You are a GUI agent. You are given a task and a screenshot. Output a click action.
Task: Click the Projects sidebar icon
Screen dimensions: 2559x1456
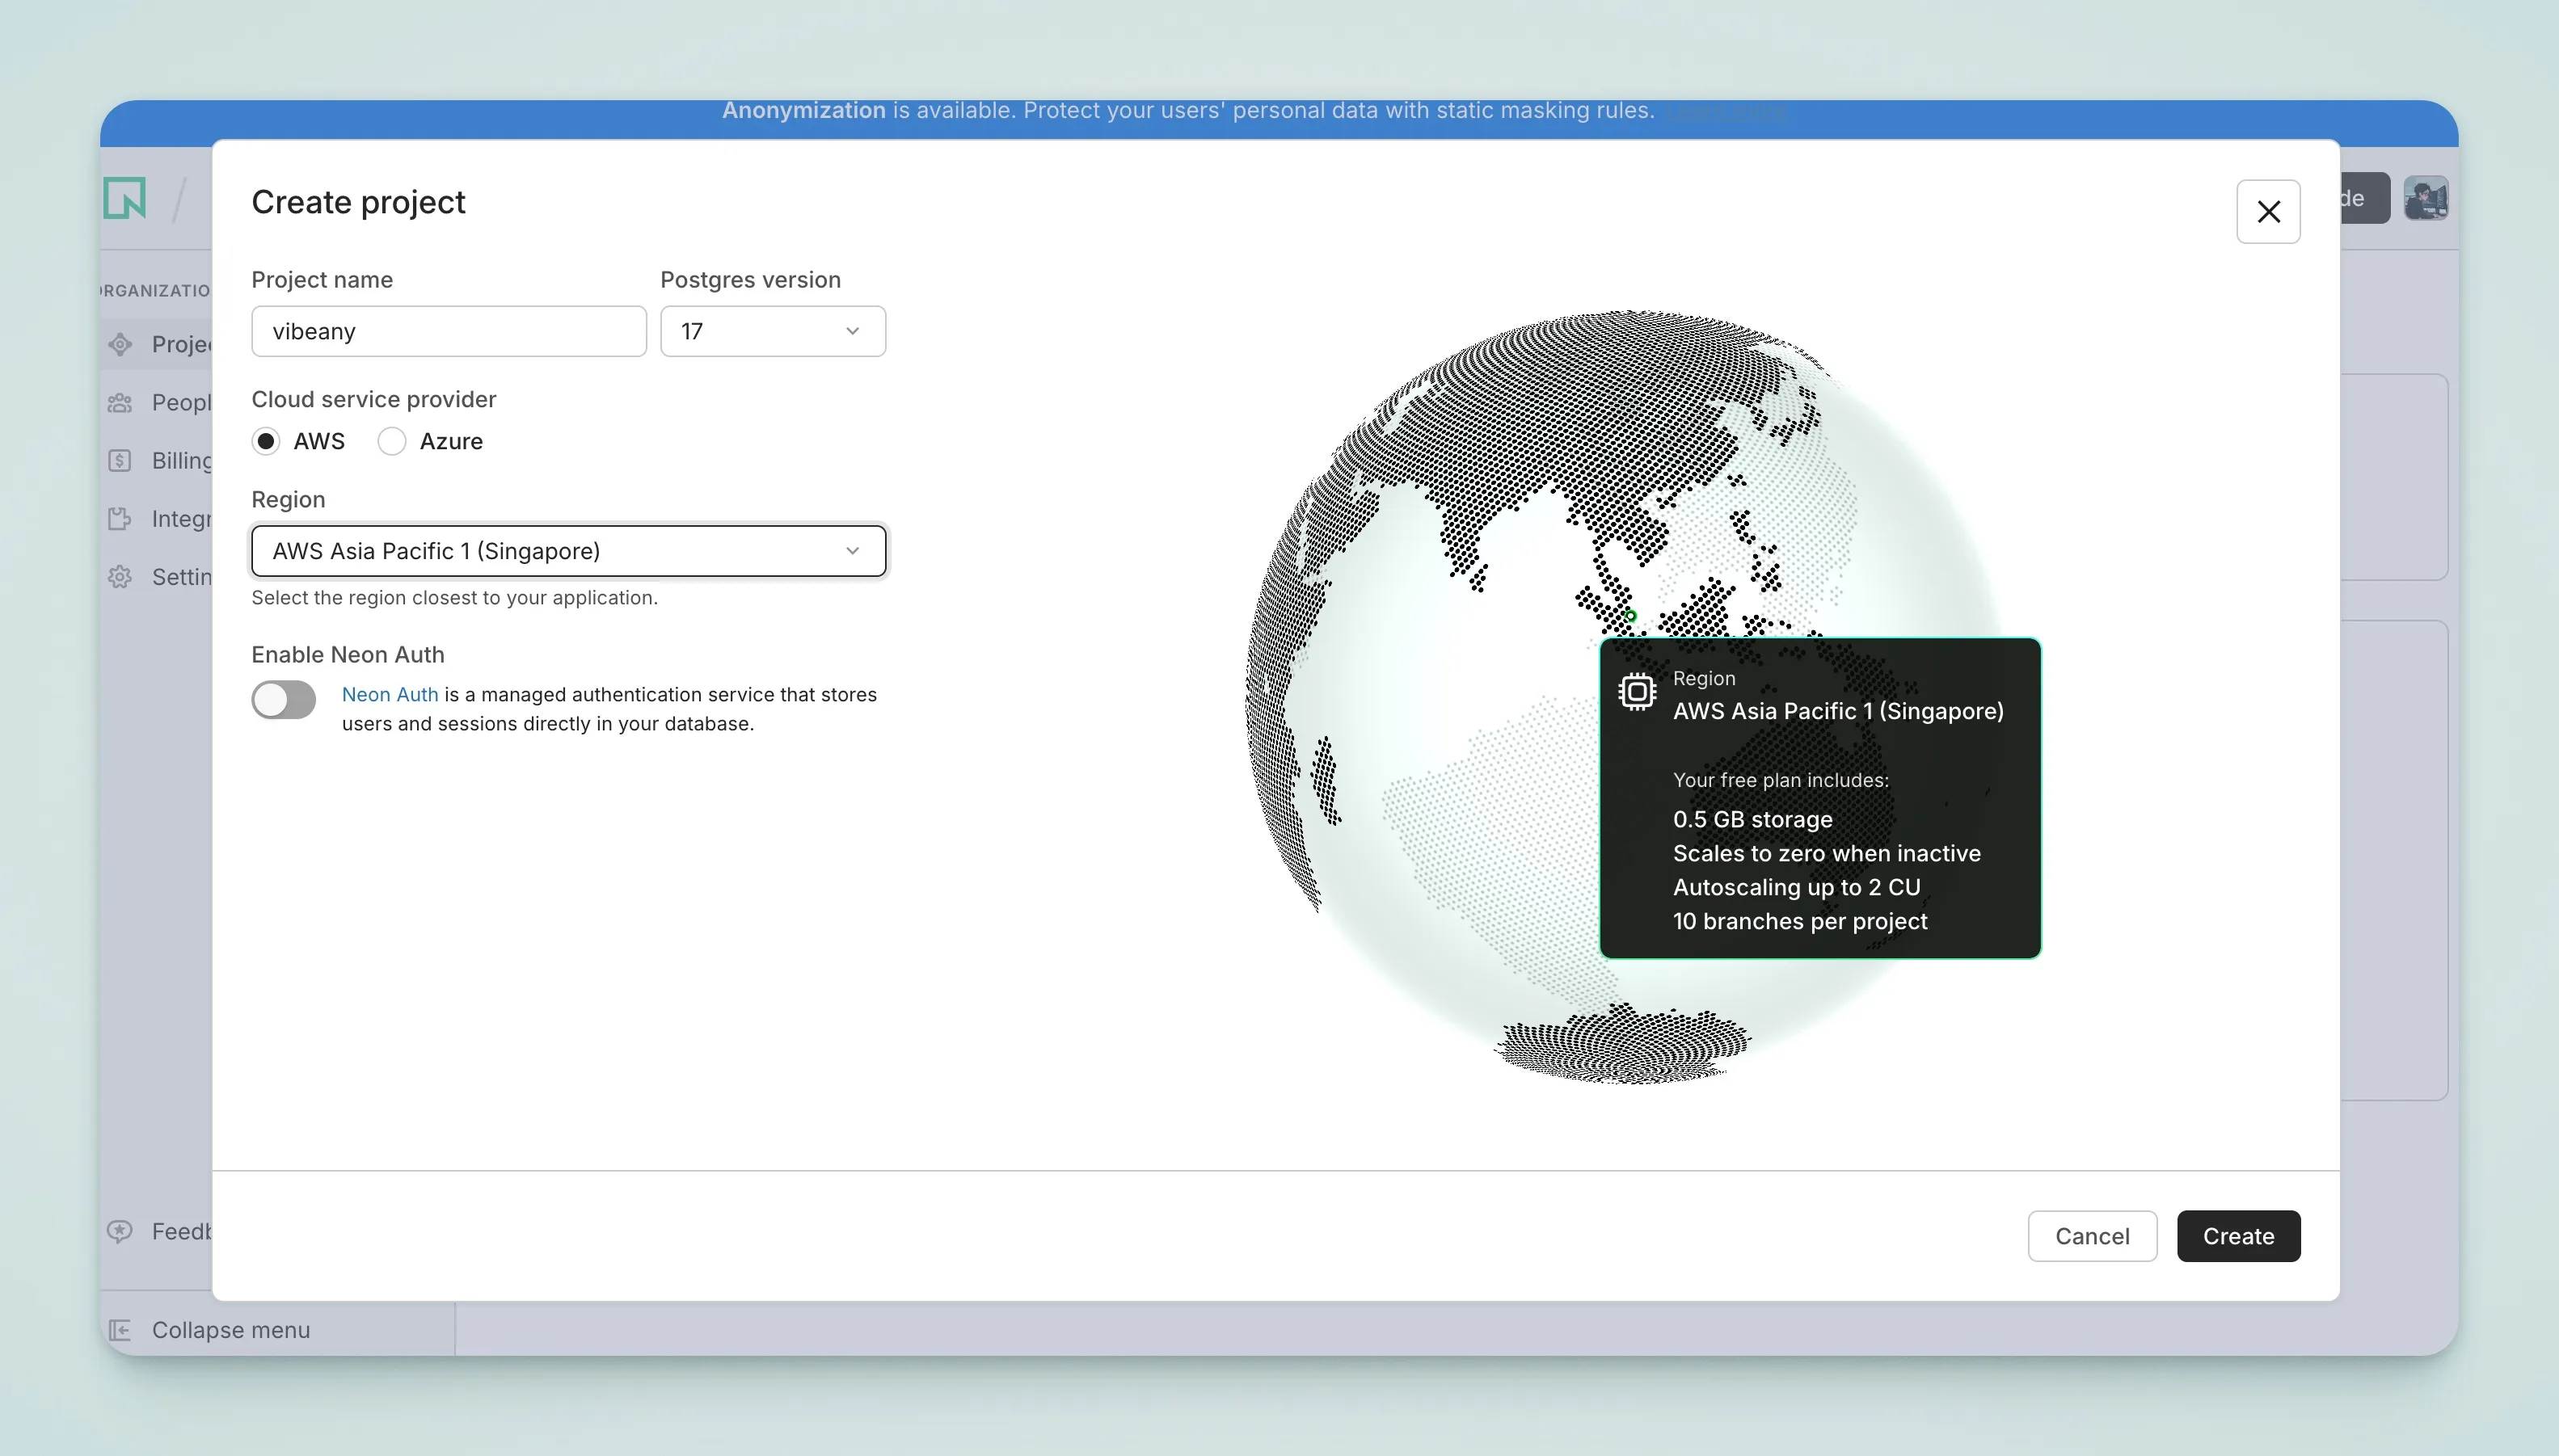pos(120,344)
